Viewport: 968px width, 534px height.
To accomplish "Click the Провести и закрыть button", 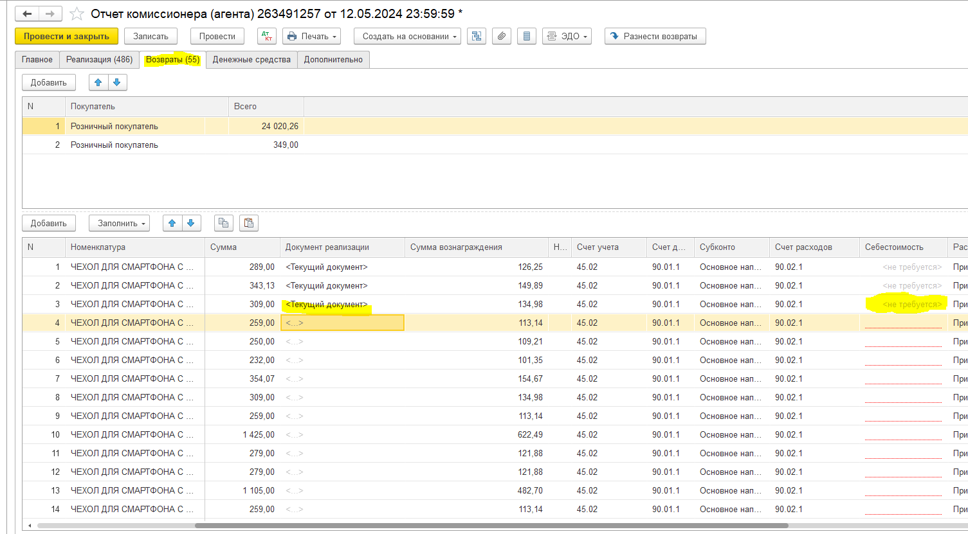I will tap(66, 37).
